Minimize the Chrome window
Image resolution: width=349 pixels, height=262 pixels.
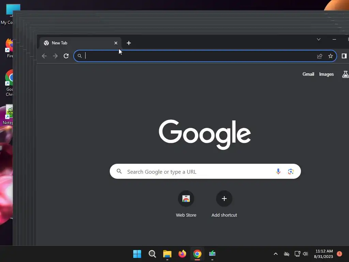point(334,39)
